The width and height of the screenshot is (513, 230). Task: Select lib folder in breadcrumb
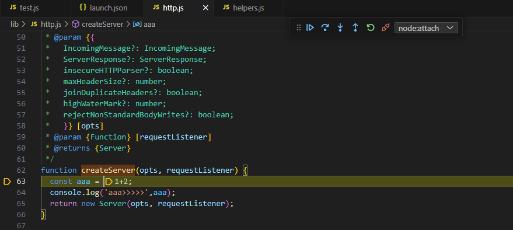[x=15, y=24]
